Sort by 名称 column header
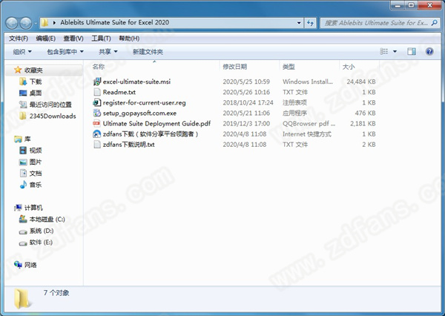 point(99,67)
